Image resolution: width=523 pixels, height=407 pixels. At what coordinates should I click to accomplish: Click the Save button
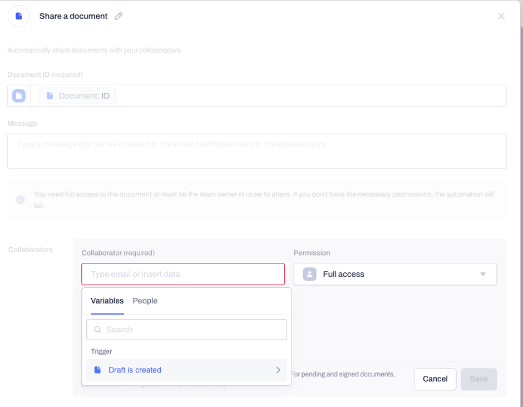coord(478,379)
